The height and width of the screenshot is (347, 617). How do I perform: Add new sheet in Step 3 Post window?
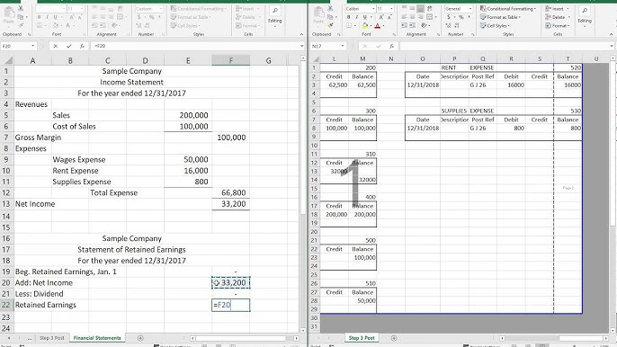coord(394,338)
